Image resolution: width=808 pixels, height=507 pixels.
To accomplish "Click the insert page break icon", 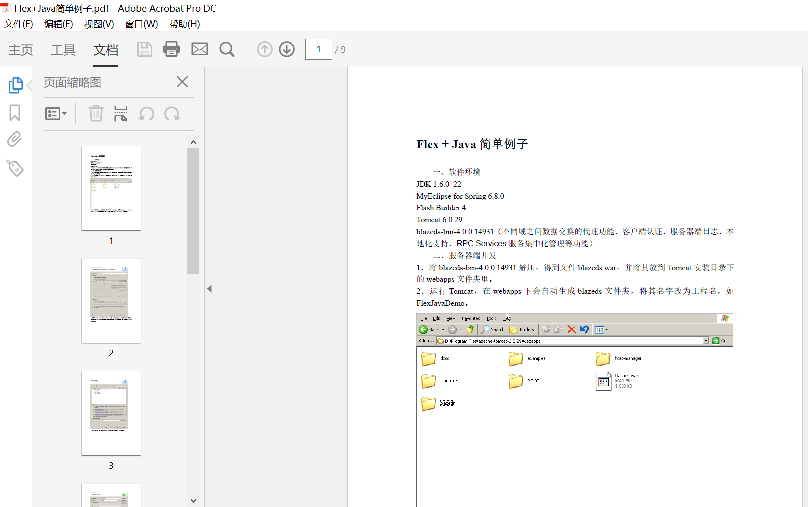I will 121,114.
